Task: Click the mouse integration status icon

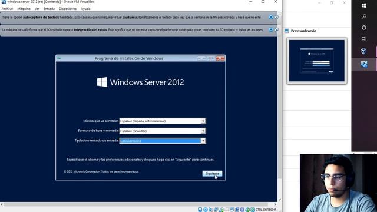Action: [247, 210]
